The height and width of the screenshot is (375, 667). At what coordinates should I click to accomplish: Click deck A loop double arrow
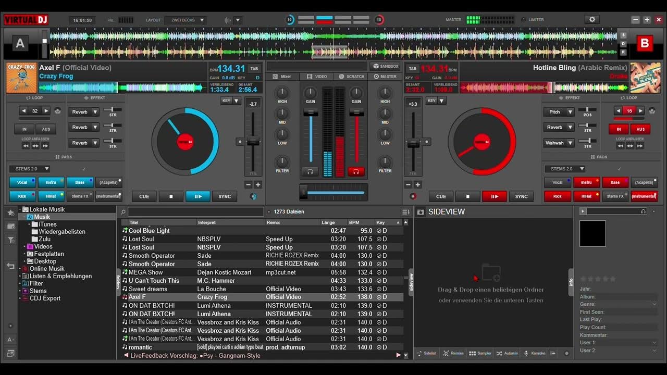pos(46,111)
